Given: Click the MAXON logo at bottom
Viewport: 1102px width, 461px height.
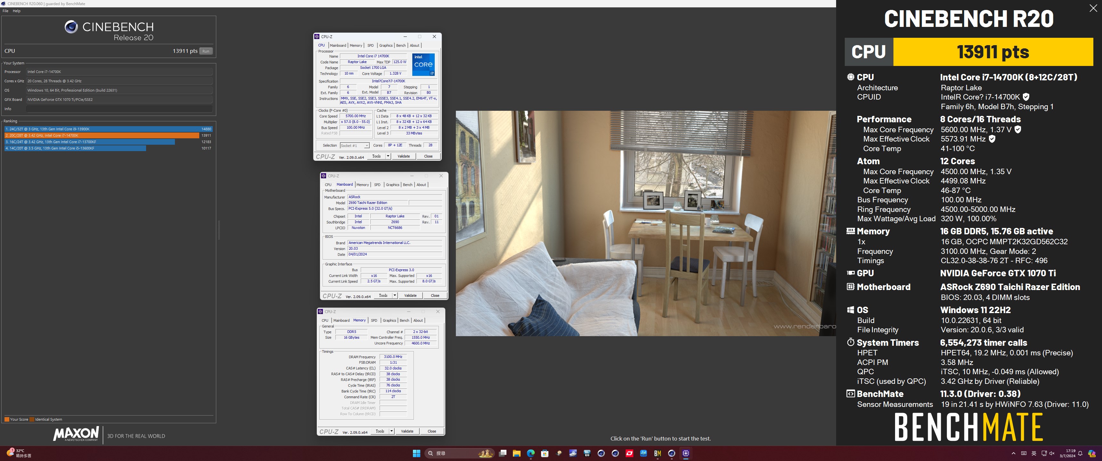Looking at the screenshot, I should coord(76,434).
